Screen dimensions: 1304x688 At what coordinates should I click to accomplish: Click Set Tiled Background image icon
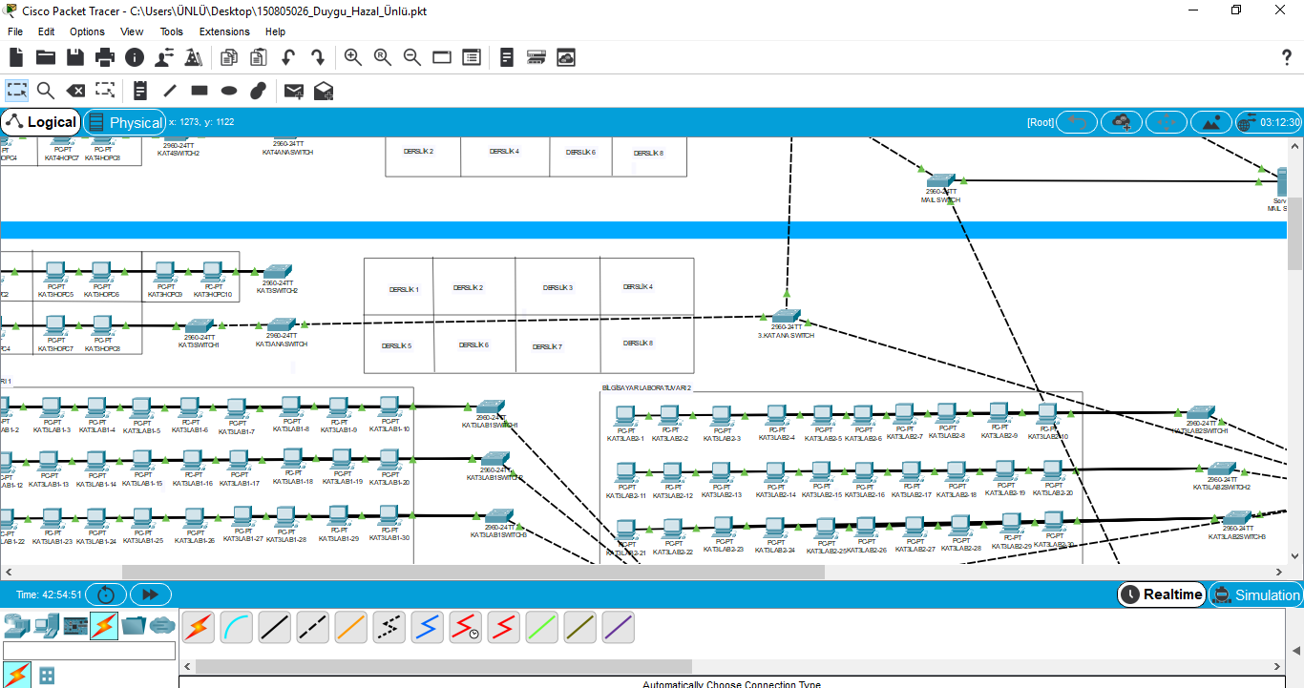click(x=1211, y=122)
